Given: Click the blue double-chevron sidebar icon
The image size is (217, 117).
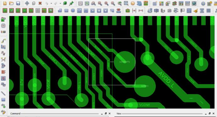Looking at the screenshot, I should [3, 66].
